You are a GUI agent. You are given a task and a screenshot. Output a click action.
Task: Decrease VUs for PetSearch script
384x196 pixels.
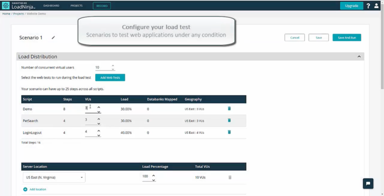click(x=98, y=123)
